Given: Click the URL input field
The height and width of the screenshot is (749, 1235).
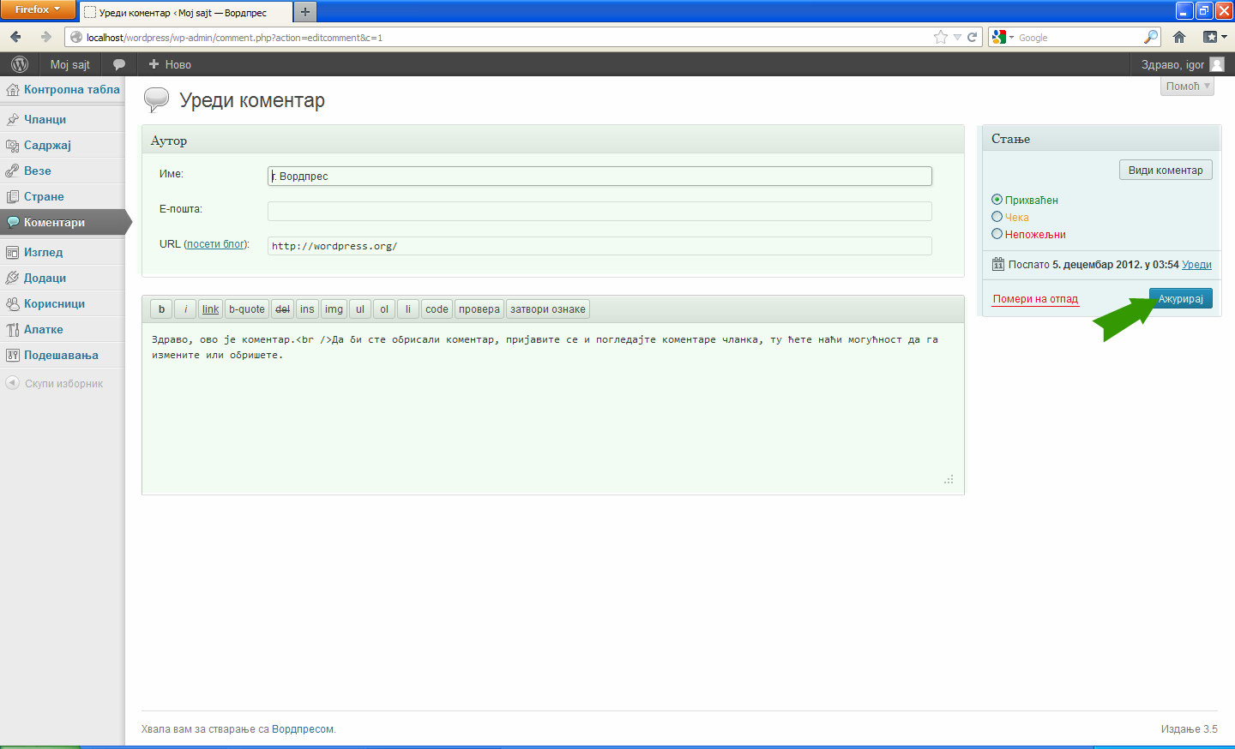Looking at the screenshot, I should click(599, 246).
